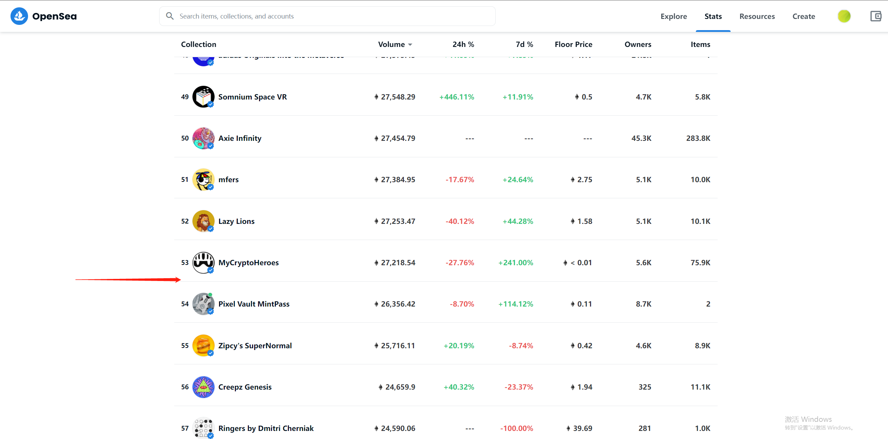Open Creepz Genesis collection link
Image resolution: width=888 pixels, height=439 pixels.
pos(245,387)
